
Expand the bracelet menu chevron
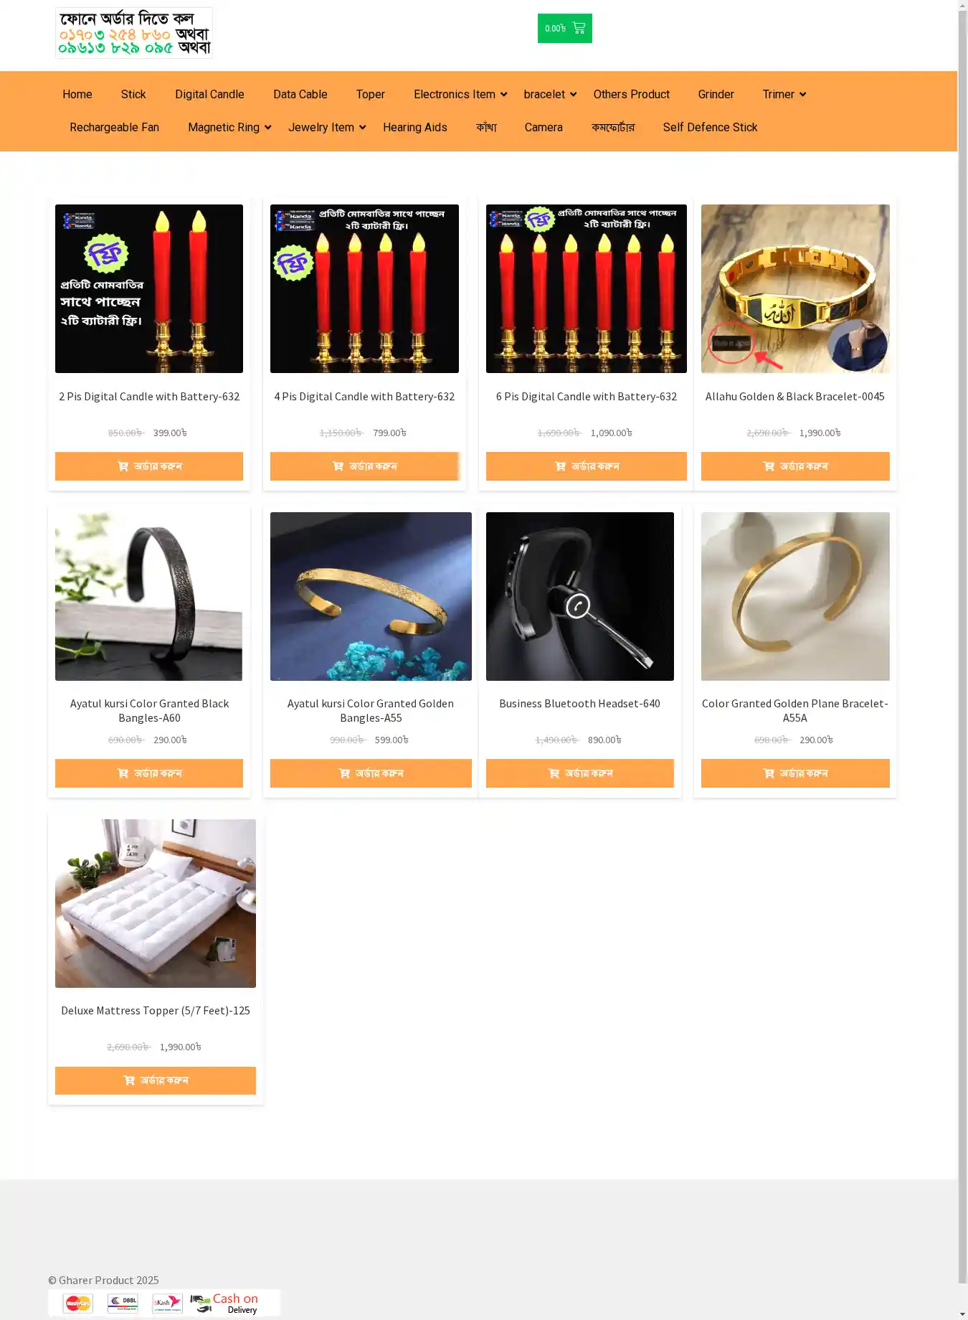coord(573,95)
